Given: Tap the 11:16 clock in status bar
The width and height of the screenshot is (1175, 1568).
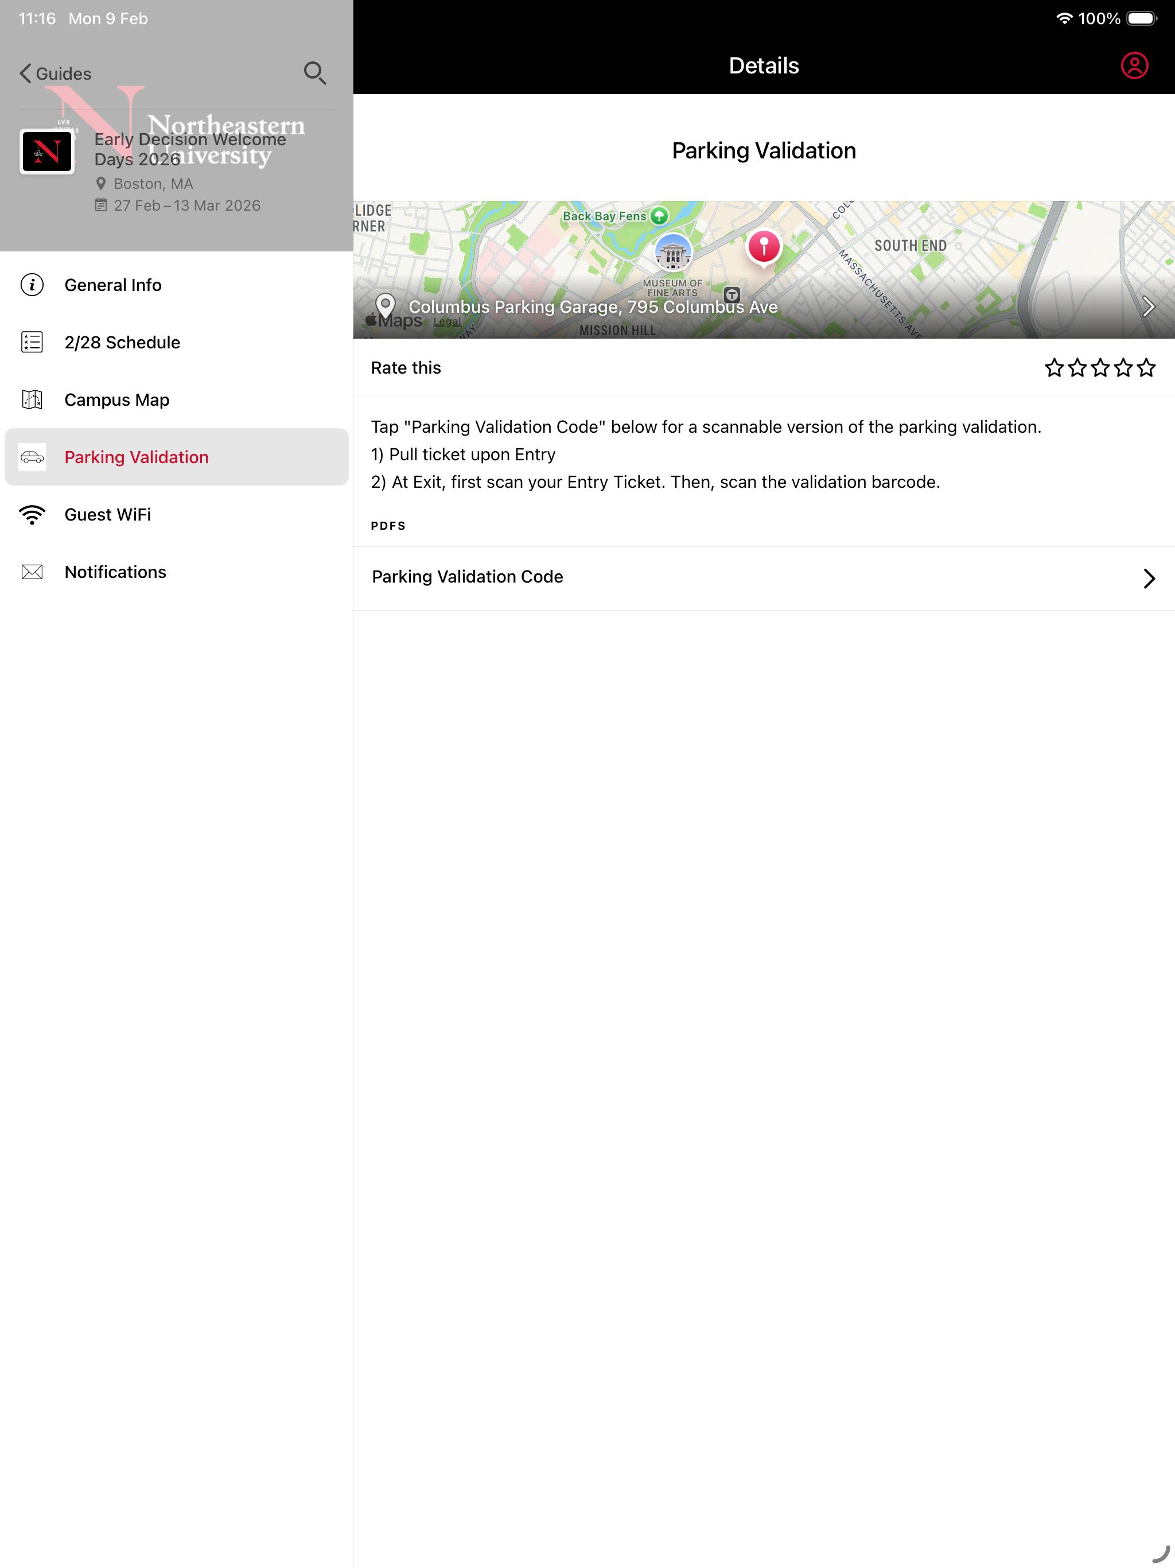Looking at the screenshot, I should pos(37,18).
